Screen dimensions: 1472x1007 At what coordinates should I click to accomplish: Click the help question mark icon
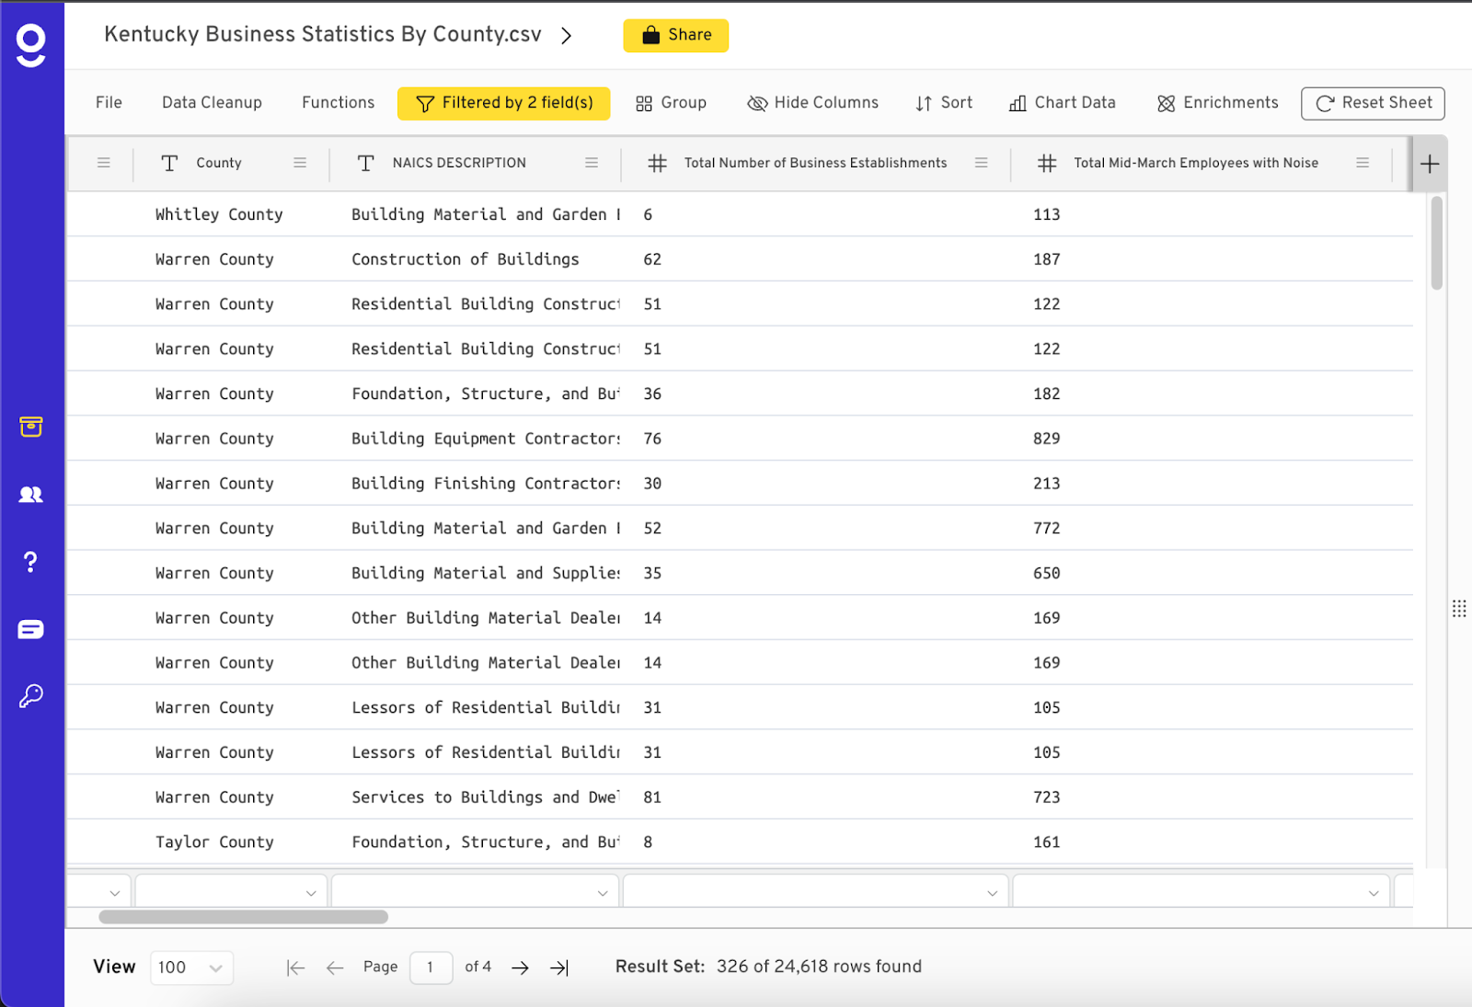click(30, 562)
